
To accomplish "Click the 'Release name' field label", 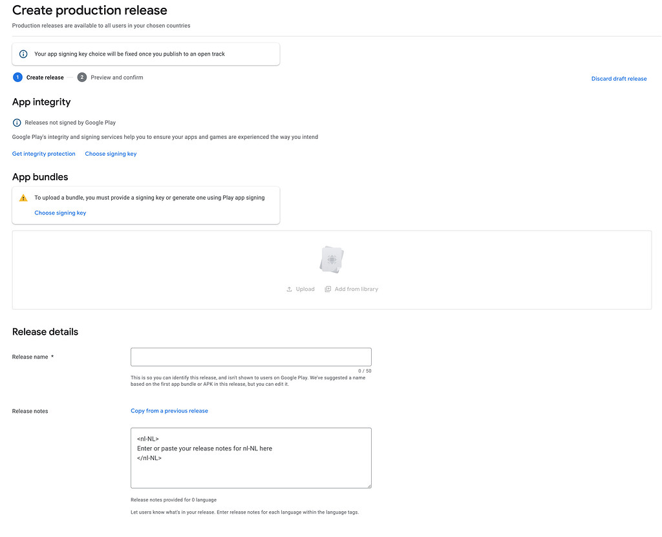I will click(x=30, y=357).
